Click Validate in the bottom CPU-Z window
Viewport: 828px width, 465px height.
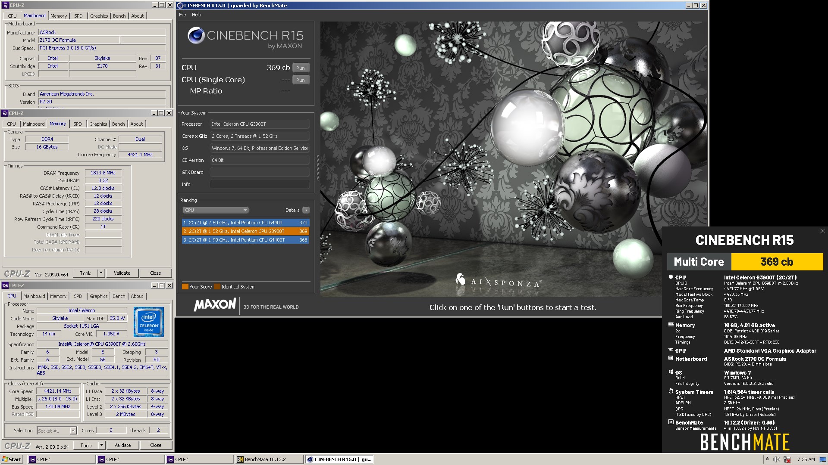tap(122, 445)
